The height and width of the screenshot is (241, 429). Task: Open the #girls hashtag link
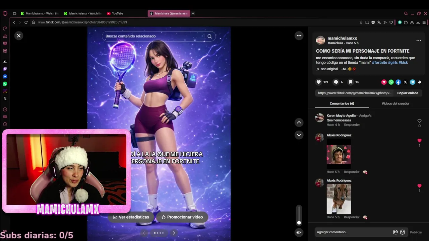393,63
